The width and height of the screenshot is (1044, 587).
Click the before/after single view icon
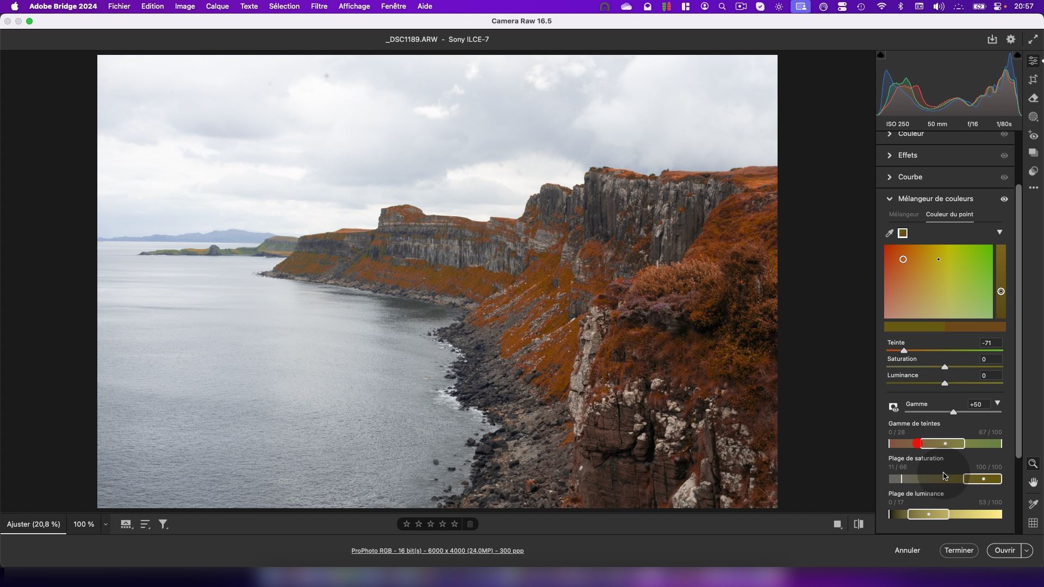click(837, 524)
